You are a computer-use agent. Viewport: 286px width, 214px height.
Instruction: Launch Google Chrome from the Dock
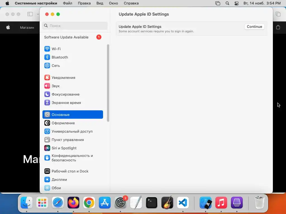[89, 203]
